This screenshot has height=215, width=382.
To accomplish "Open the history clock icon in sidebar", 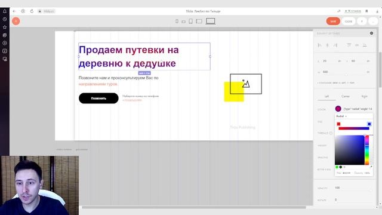I will point(5,19).
